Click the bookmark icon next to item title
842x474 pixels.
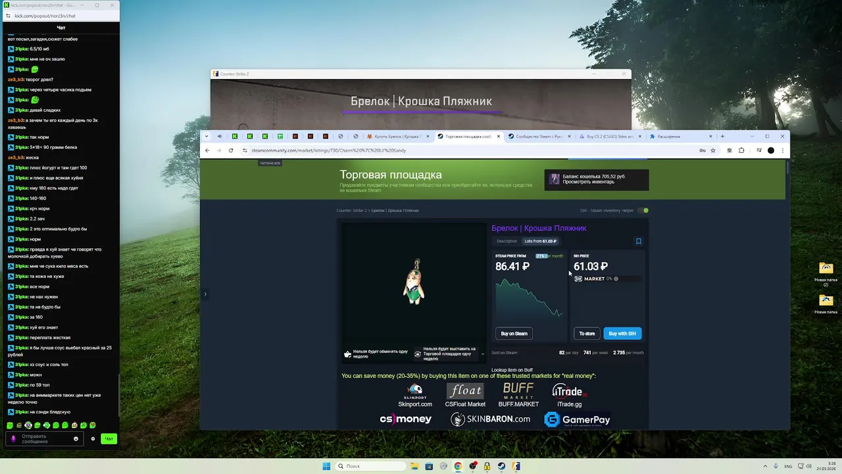pos(638,242)
